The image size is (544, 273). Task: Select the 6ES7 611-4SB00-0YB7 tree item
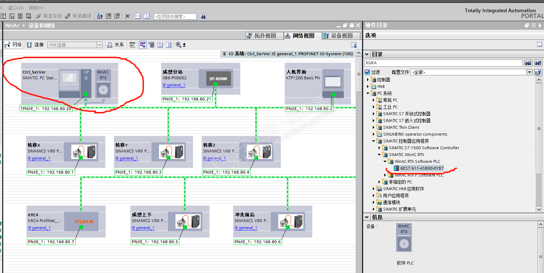click(422, 168)
